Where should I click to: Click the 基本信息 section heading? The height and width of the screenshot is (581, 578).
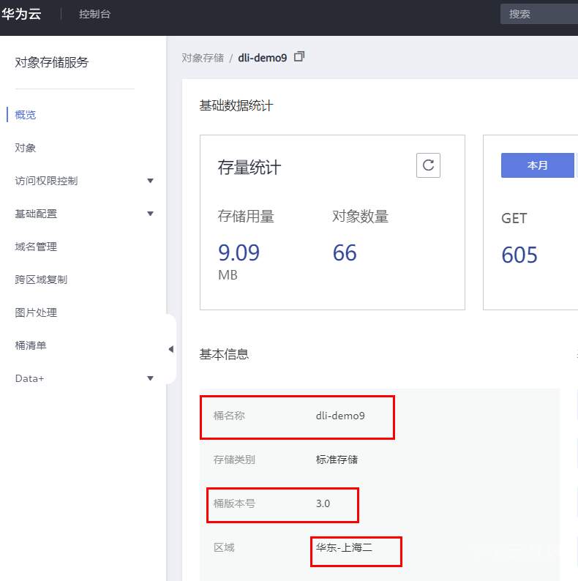(x=224, y=354)
